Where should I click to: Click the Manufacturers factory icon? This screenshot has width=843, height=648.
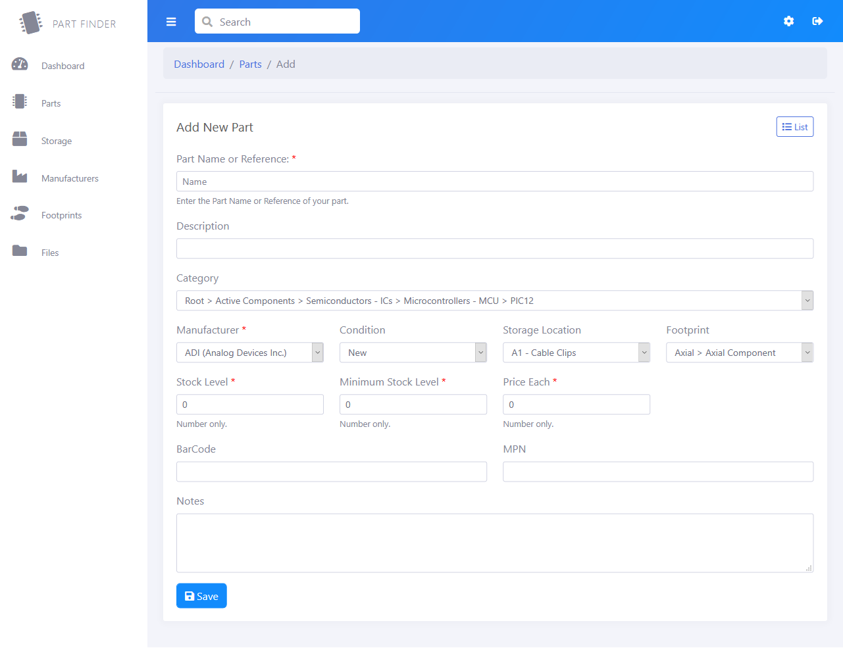20,177
